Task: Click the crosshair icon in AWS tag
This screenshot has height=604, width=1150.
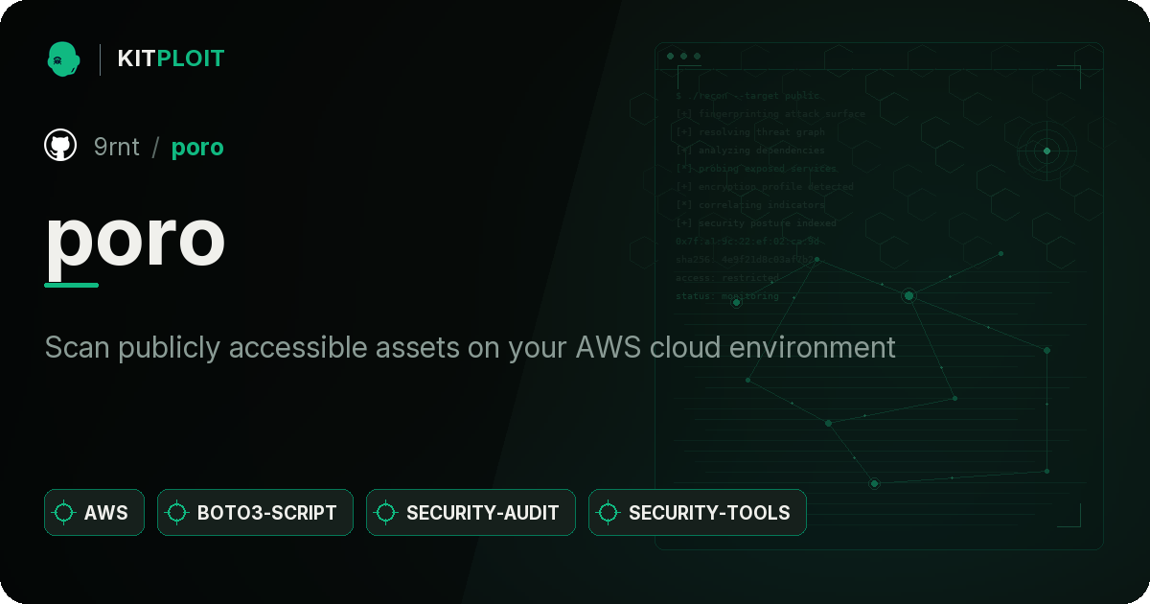Action: pos(64,513)
